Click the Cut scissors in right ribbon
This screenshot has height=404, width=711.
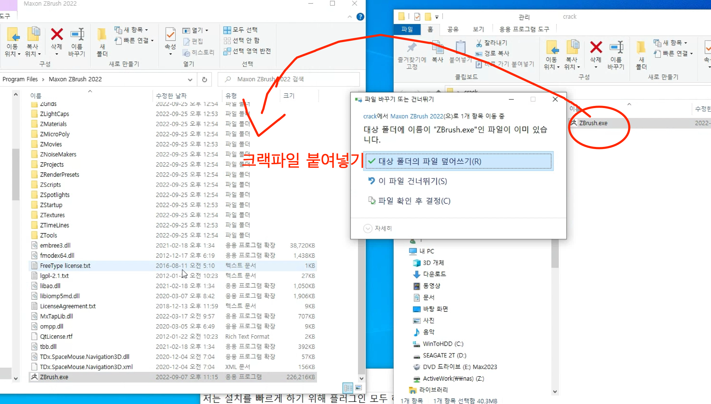[x=479, y=43]
